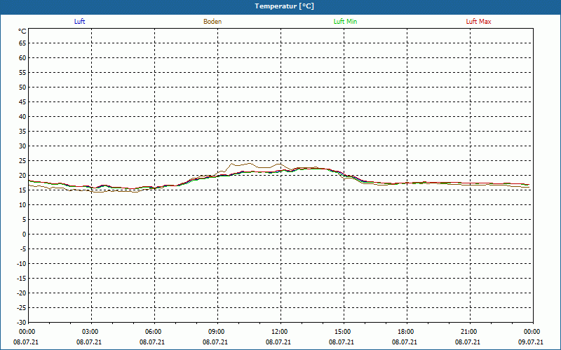Click the Temperatur [°C] title
The width and height of the screenshot is (561, 350).
[285, 6]
